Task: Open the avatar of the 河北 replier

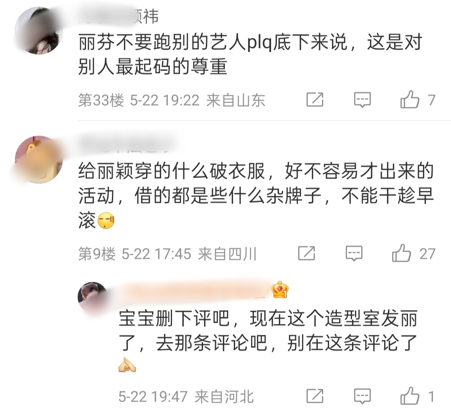Action: point(93,297)
